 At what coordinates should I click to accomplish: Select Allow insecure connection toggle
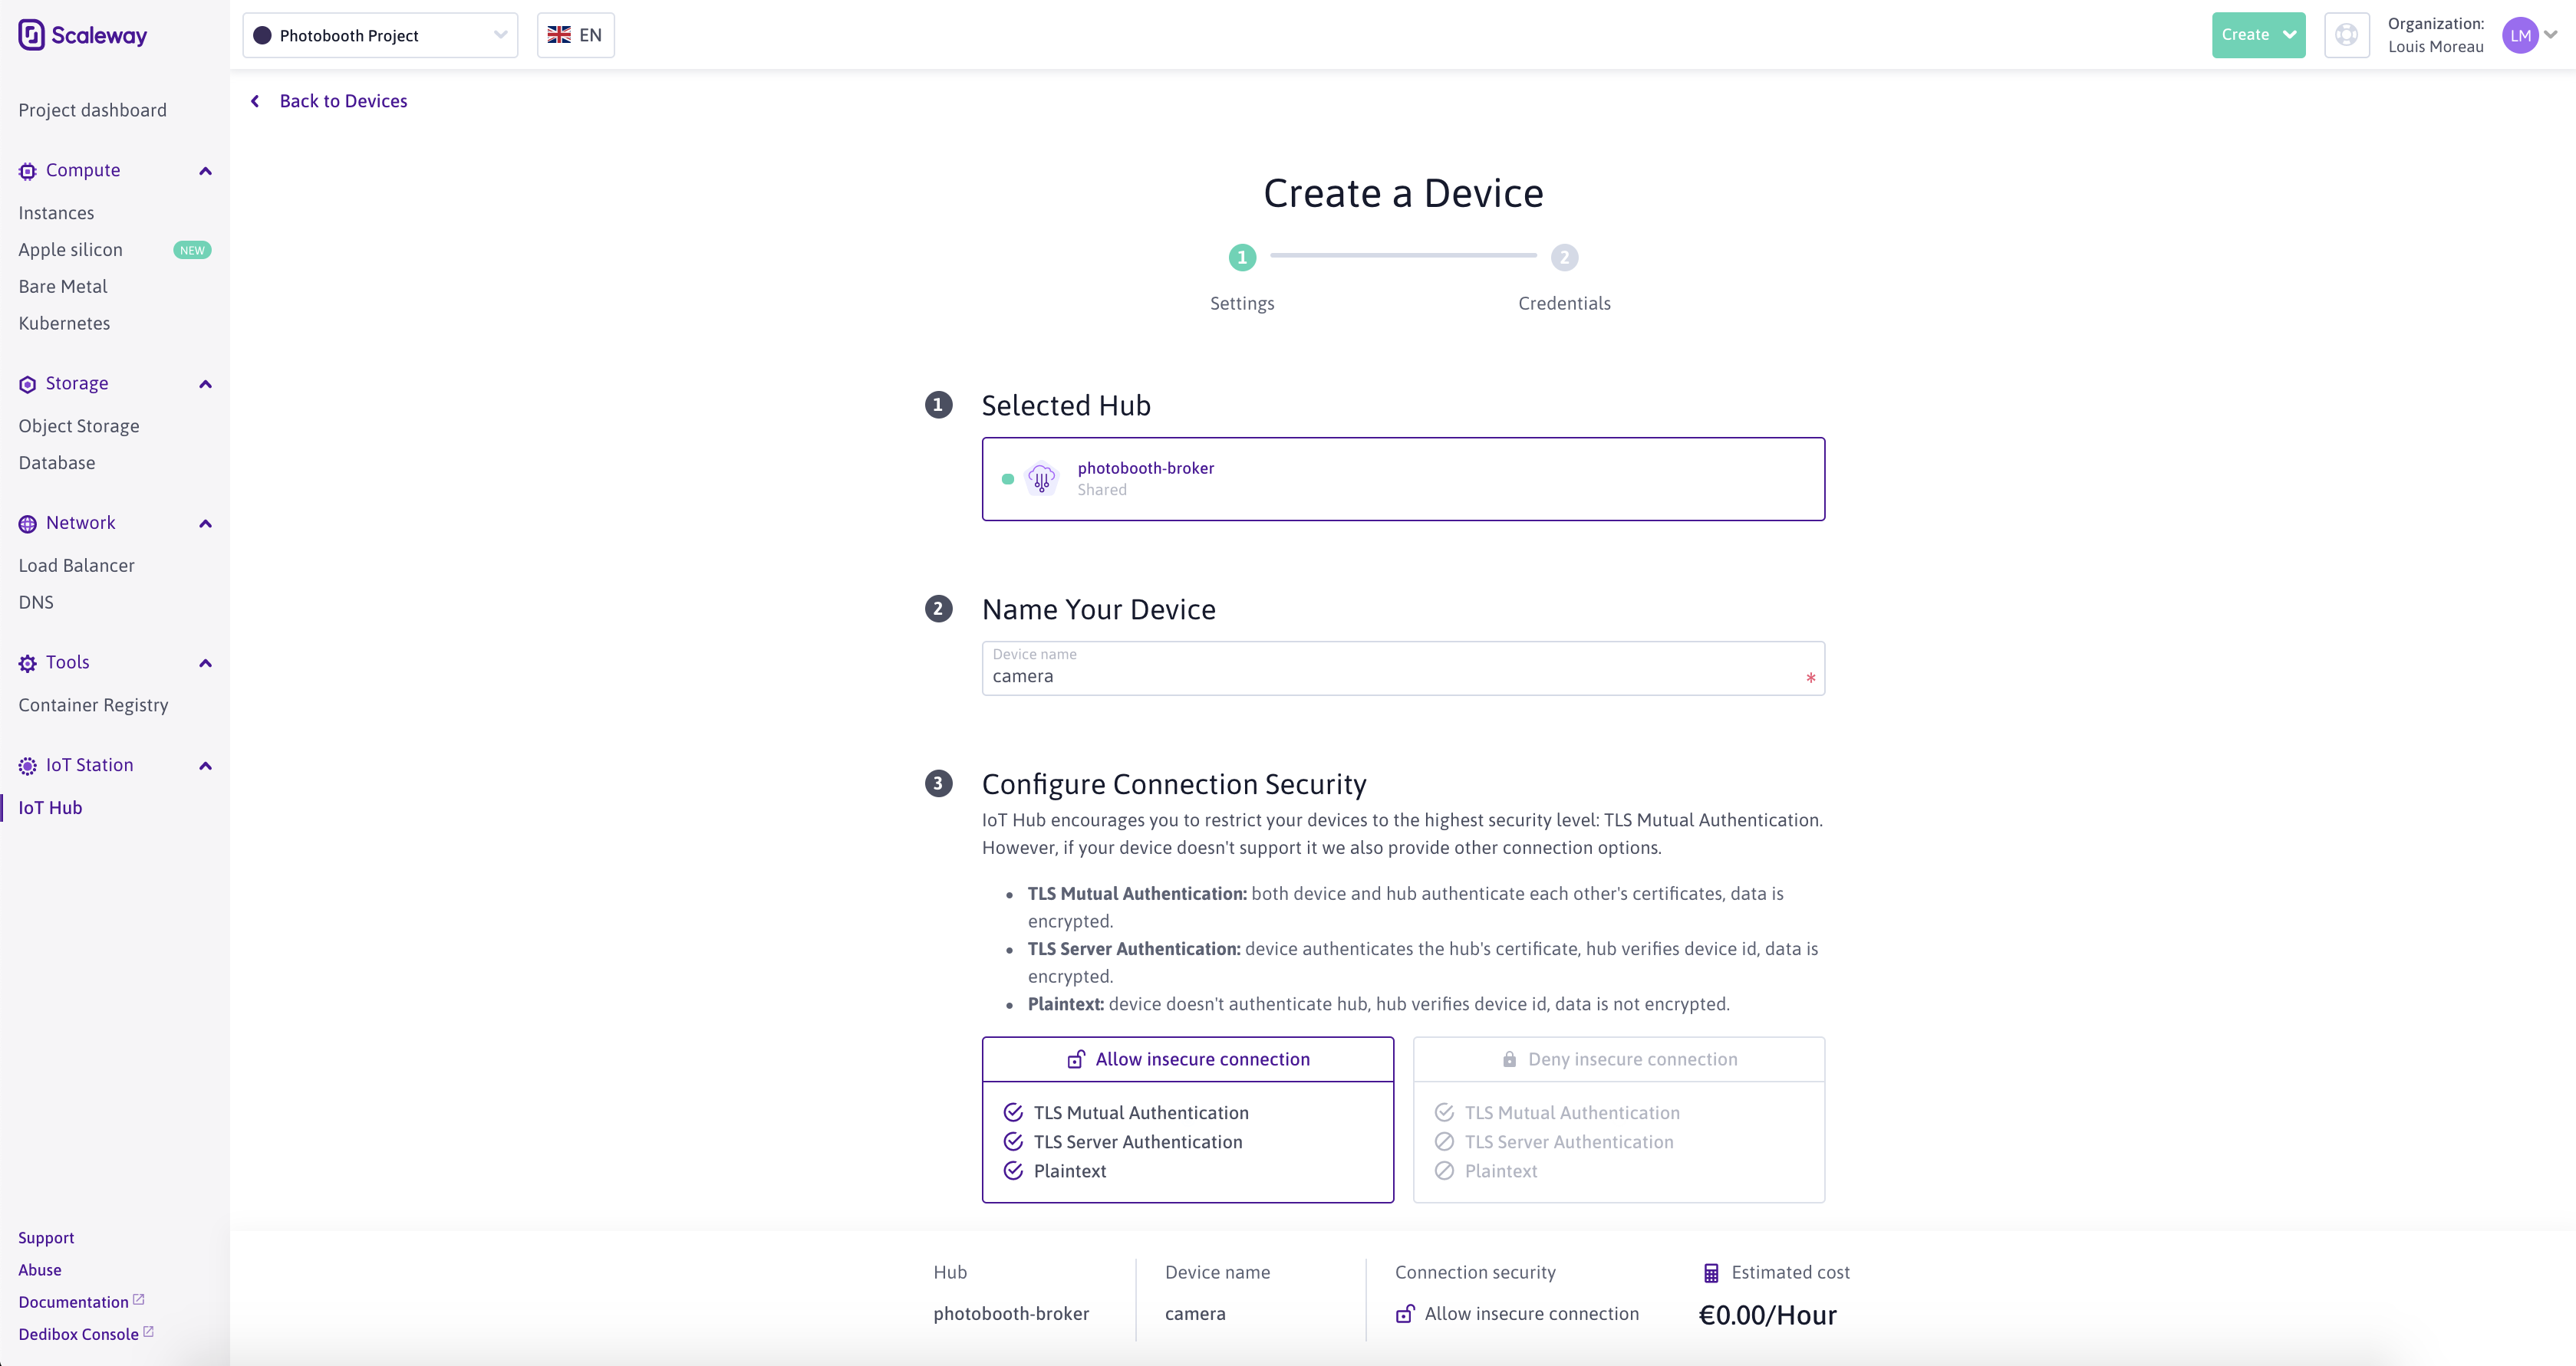click(x=1188, y=1059)
